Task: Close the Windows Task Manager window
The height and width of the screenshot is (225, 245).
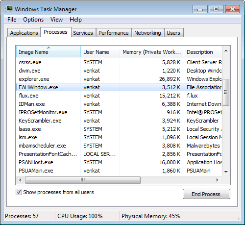Action: click(x=232, y=9)
